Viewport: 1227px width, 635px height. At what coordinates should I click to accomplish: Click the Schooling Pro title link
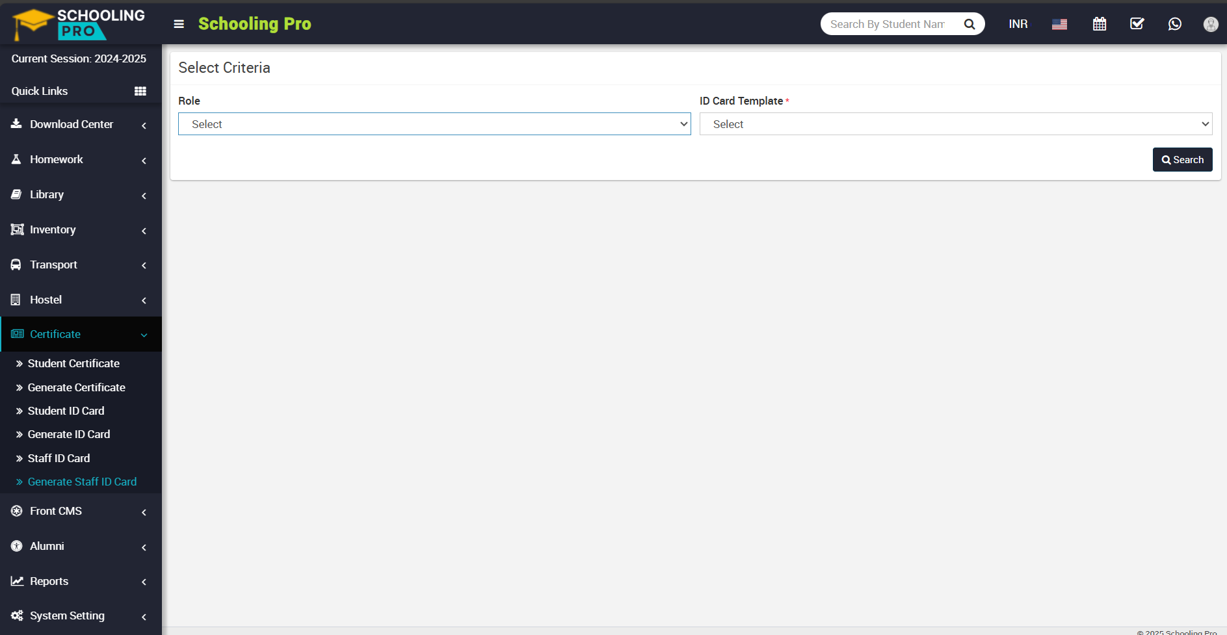[x=254, y=24]
